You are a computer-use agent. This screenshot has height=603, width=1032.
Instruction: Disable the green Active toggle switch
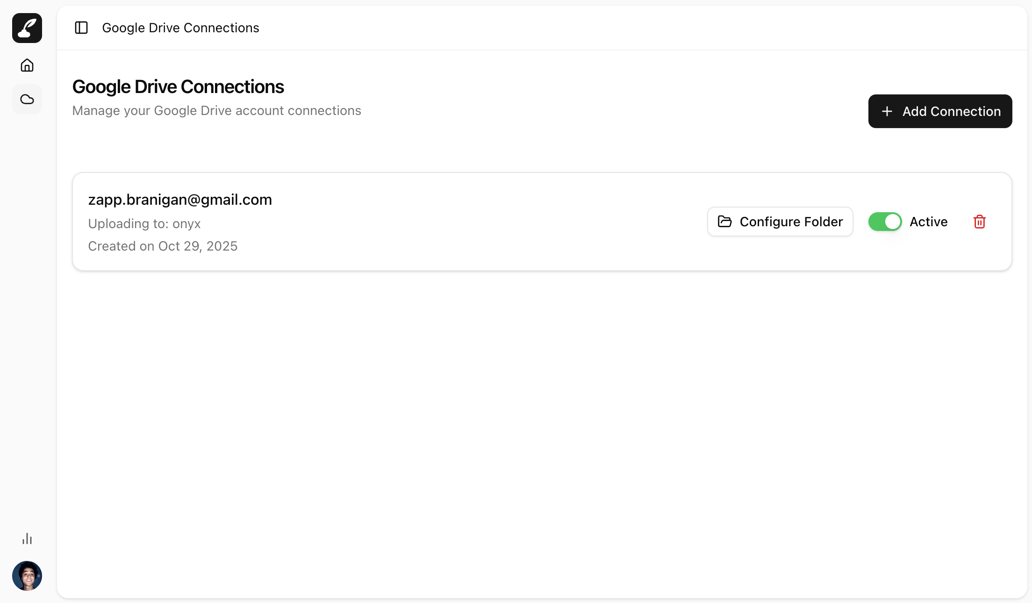[x=885, y=222]
